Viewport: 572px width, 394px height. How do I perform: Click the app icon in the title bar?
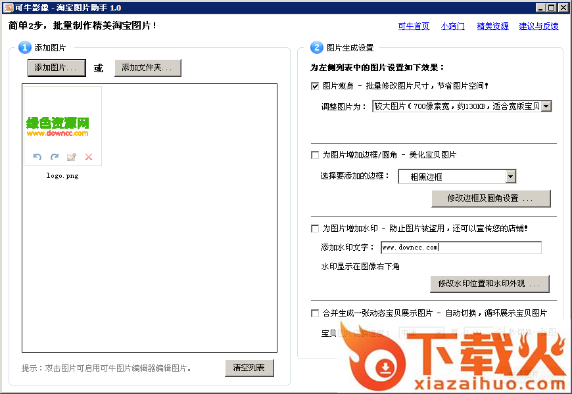[9, 8]
